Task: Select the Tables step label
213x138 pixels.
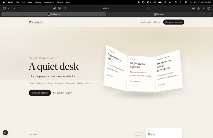Action: pos(80,83)
